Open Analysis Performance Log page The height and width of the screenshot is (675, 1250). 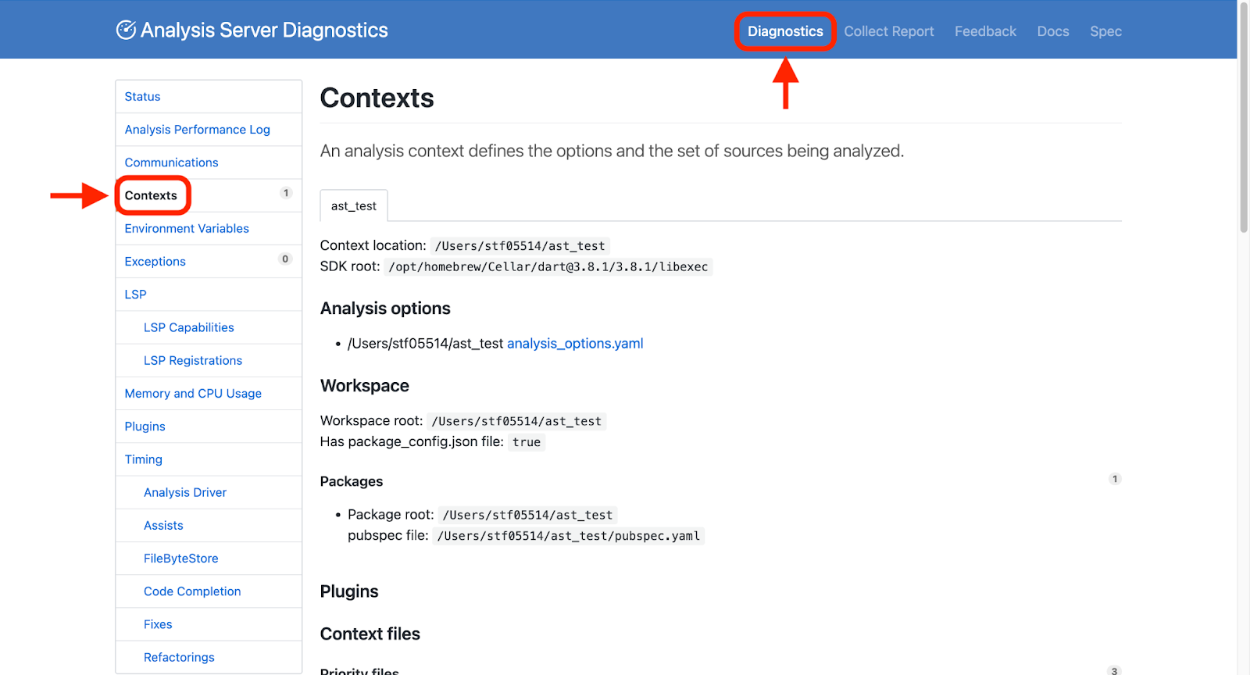point(197,130)
